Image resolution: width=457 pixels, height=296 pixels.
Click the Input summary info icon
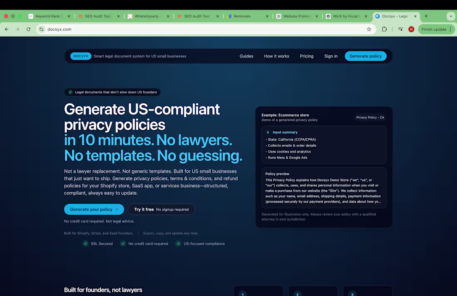coord(268,132)
